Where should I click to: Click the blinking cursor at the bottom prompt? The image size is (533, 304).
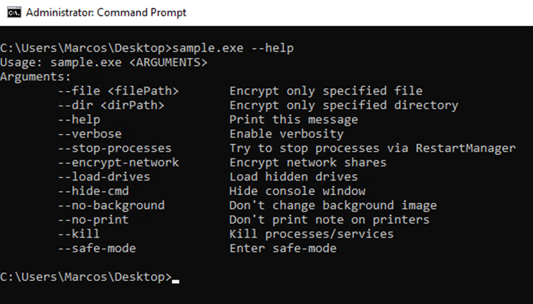pos(175,281)
